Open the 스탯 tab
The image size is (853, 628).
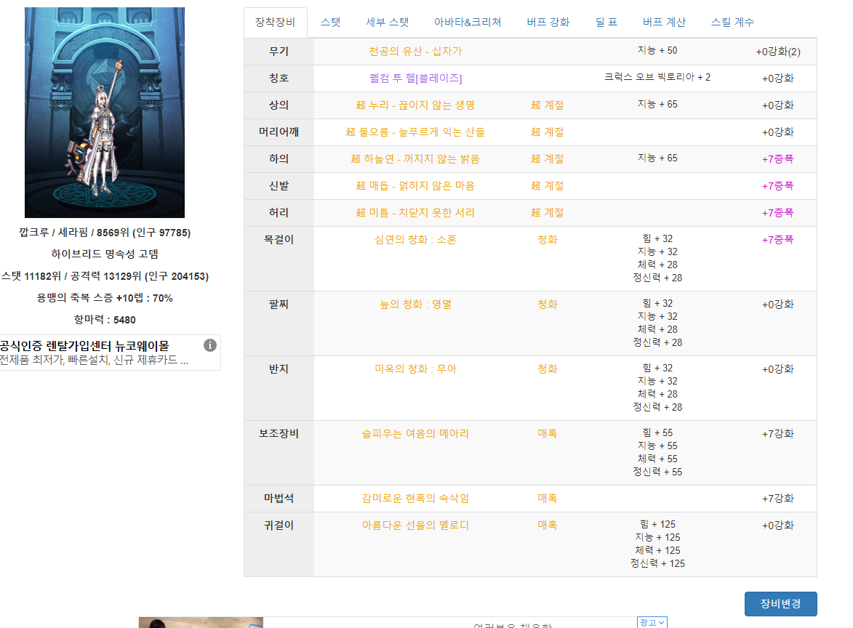(330, 23)
